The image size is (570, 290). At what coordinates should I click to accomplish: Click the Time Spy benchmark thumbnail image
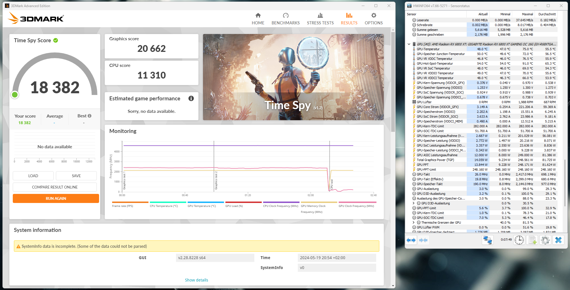coord(293,77)
